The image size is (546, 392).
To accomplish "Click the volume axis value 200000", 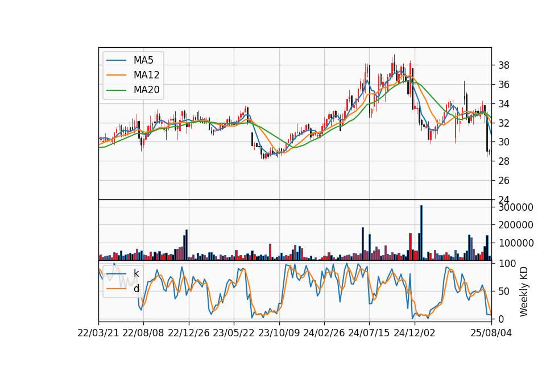I will [x=516, y=225].
